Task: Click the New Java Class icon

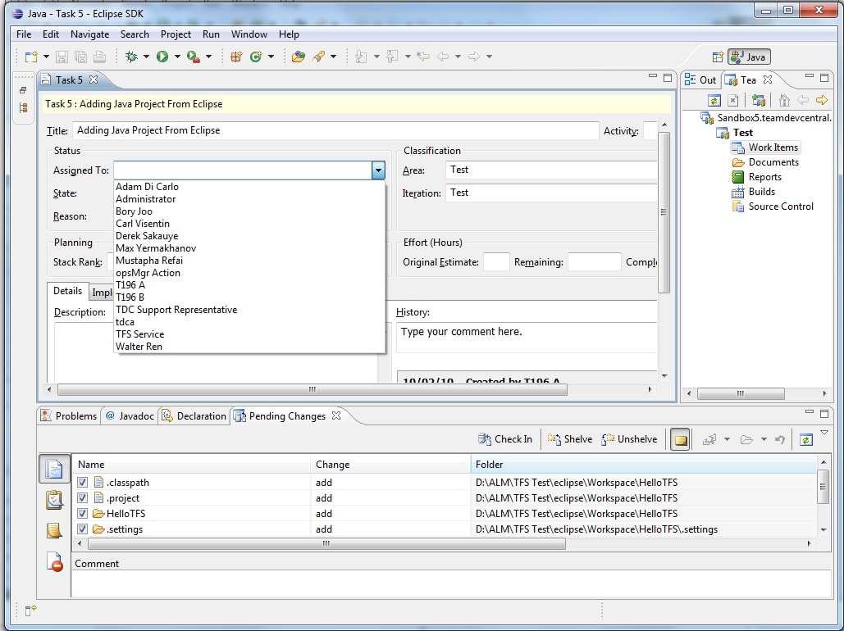Action: tap(256, 57)
